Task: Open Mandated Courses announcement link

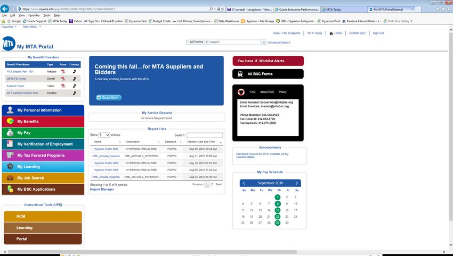Action: tap(262, 156)
